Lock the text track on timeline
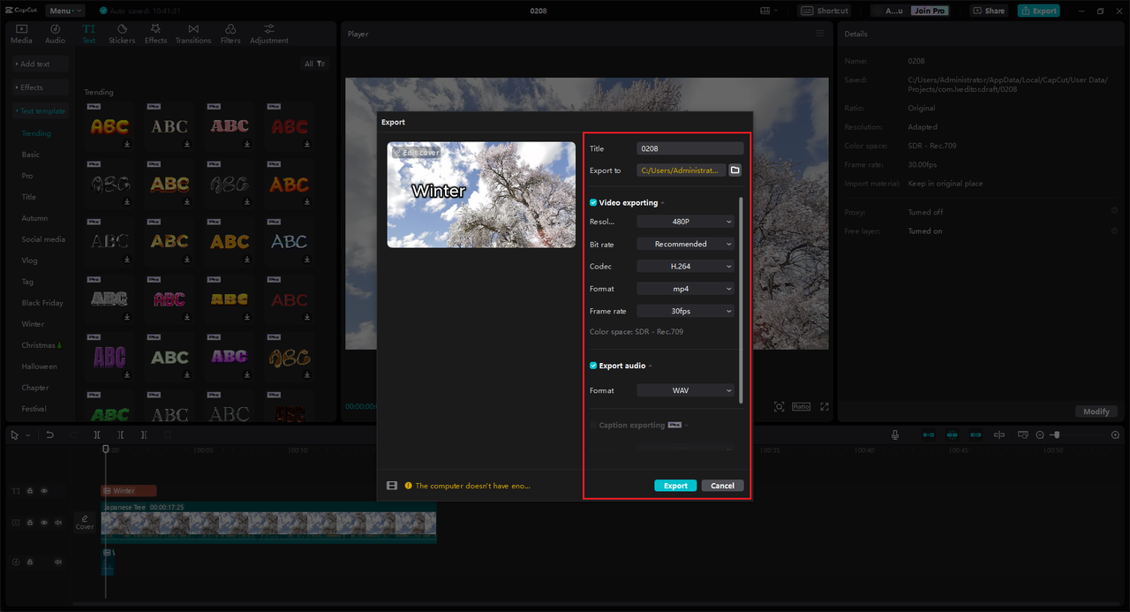The height and width of the screenshot is (612, 1130). pos(30,491)
